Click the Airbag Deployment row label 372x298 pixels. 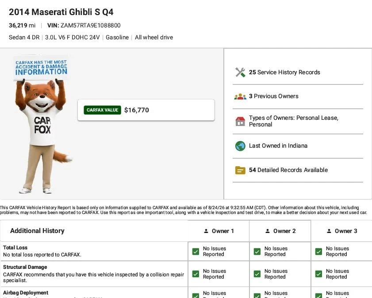[x=26, y=293]
